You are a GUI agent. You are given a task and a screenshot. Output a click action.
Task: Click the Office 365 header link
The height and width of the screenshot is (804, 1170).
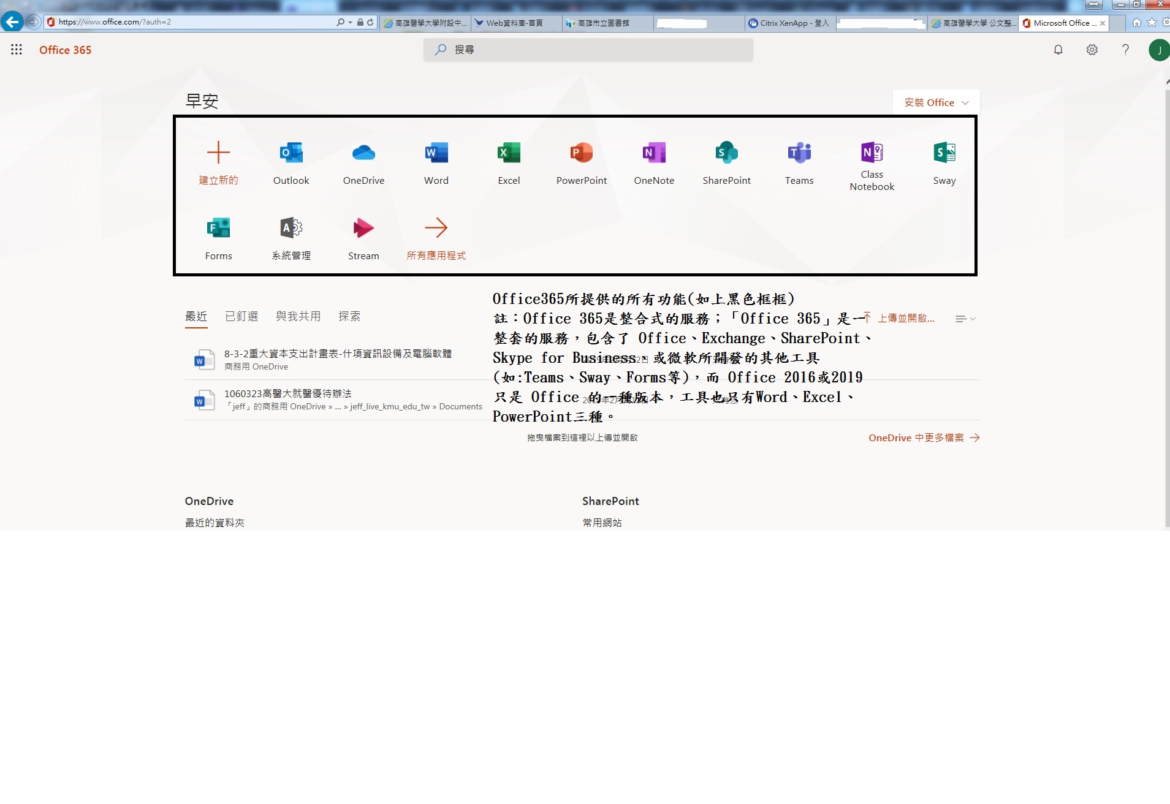(66, 50)
